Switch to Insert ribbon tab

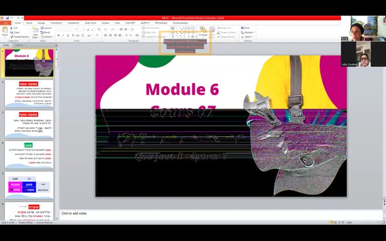(x=29, y=23)
